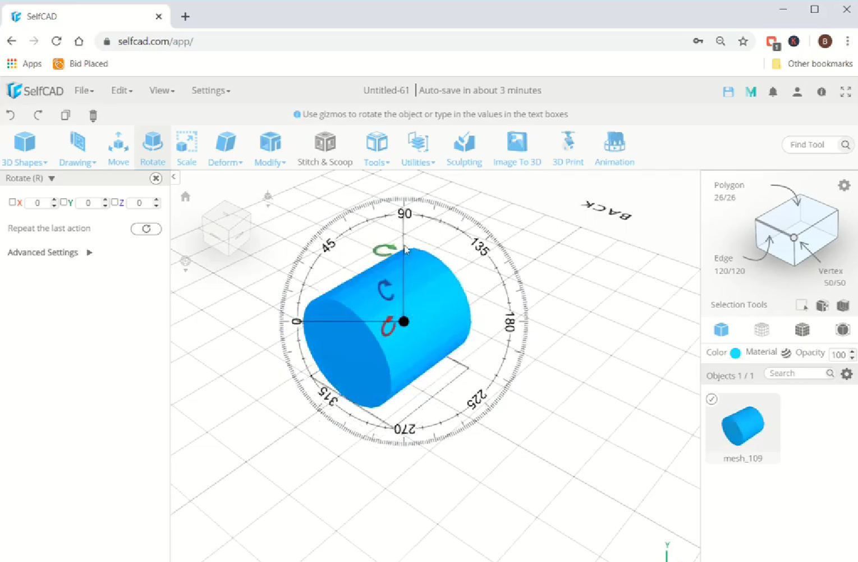Open the Edit menu
The image size is (858, 562).
[122, 90]
